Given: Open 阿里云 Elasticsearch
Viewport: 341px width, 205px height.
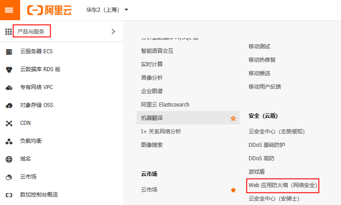Looking at the screenshot, I should (165, 104).
